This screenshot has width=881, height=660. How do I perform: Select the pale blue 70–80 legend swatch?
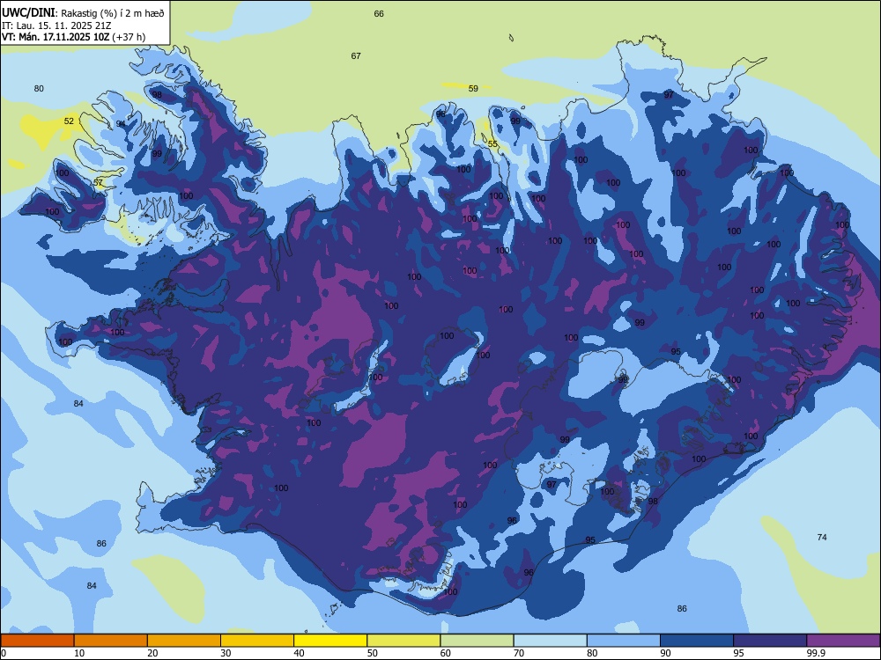550,641
